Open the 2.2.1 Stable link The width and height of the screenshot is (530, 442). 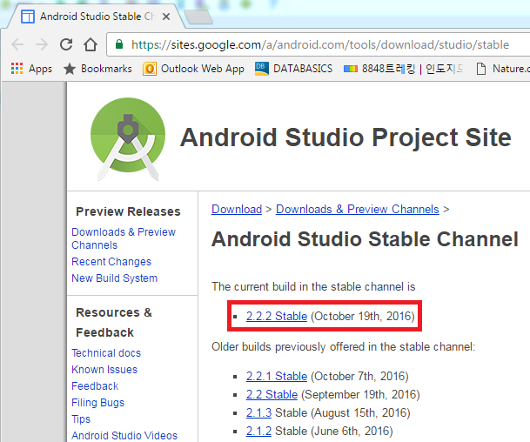[277, 376]
